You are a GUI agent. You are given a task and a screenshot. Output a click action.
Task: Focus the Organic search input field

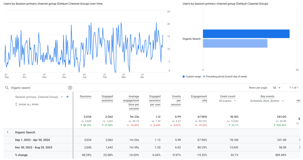coord(39,88)
